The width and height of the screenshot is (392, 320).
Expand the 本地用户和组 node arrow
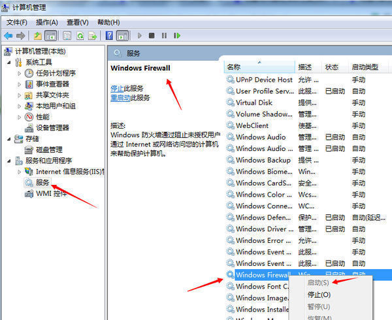click(19, 106)
